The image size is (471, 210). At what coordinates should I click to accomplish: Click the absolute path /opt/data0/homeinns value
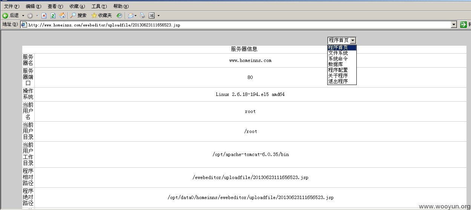(x=250, y=198)
